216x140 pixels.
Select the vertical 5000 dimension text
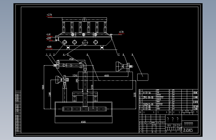[x=43, y=87]
